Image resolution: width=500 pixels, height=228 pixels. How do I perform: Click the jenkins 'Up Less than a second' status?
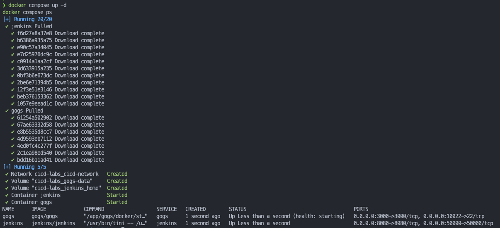(x=260, y=223)
